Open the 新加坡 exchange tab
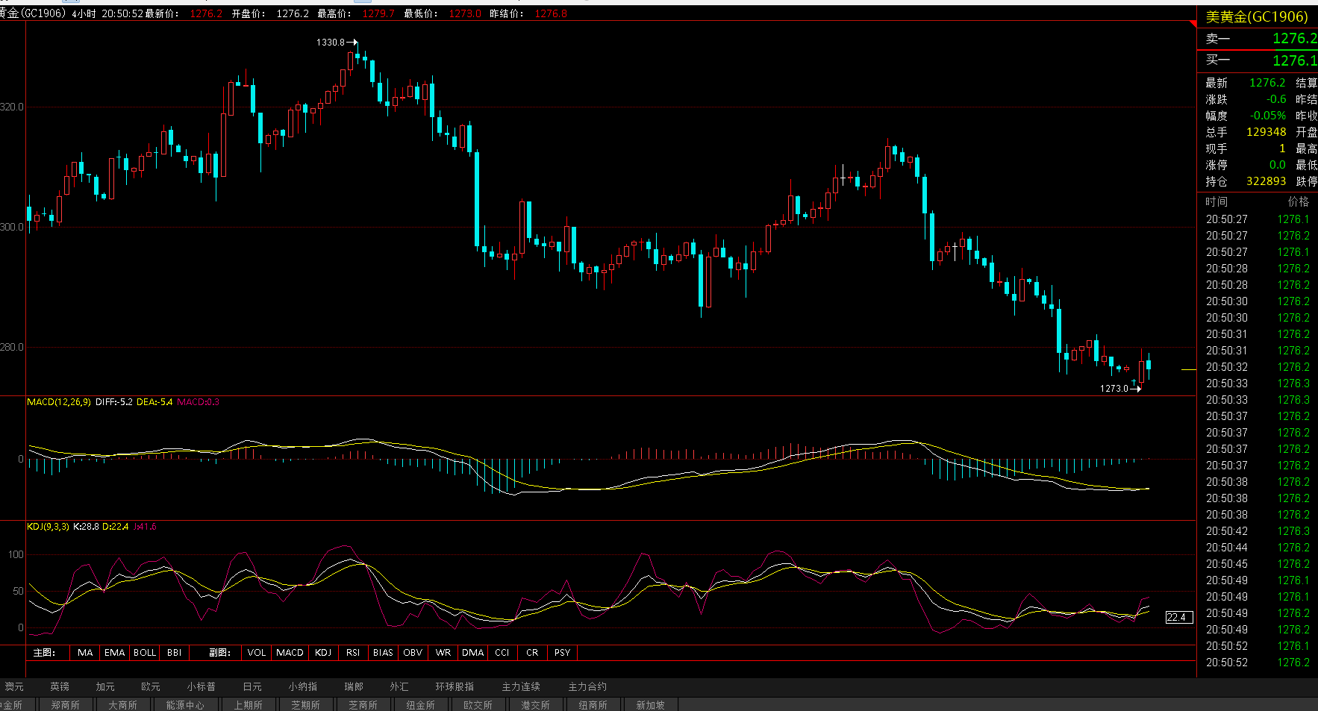1318x711 pixels. [650, 705]
